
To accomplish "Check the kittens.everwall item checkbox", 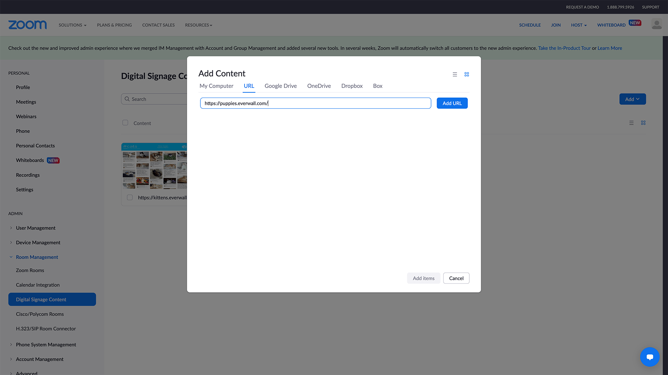I will click(130, 197).
